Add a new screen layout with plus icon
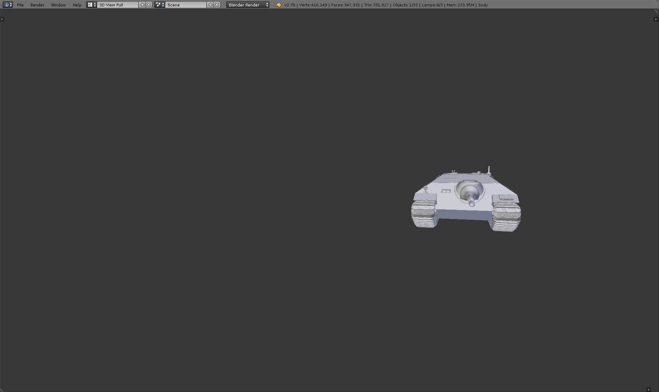The width and height of the screenshot is (659, 392). pos(142,5)
